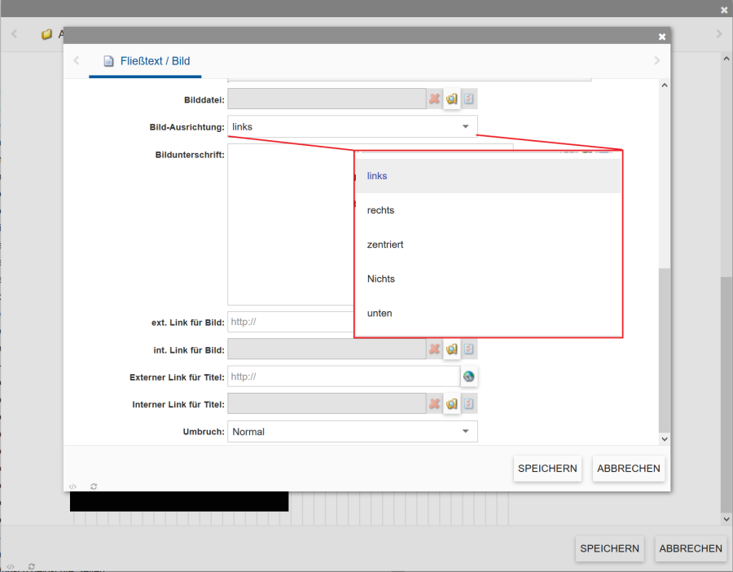The image size is (733, 572).
Task: Click globe icon next to Externer Link für Titel
Action: tap(469, 376)
